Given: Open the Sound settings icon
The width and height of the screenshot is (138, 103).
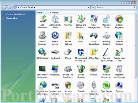Looking at the screenshot, I should pyautogui.click(x=81, y=87).
